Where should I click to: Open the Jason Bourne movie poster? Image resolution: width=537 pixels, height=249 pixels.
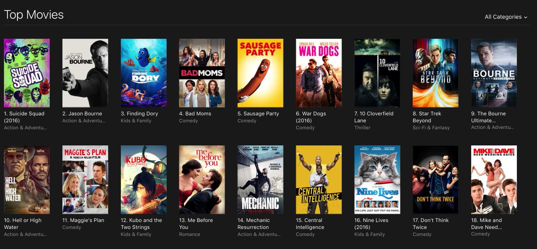[x=85, y=73]
